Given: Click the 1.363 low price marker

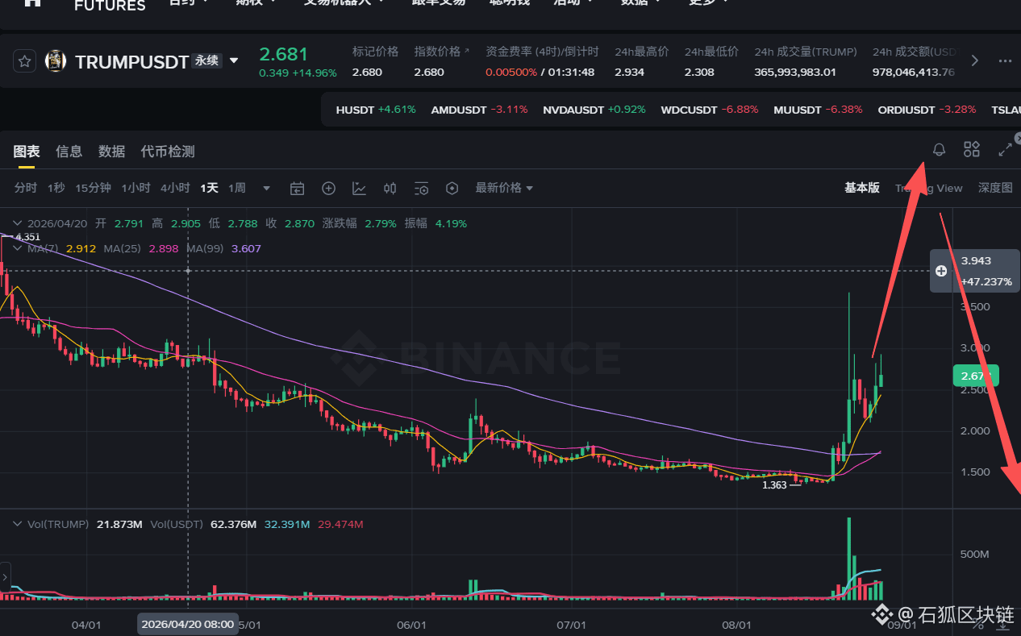Looking at the screenshot, I should click(774, 485).
